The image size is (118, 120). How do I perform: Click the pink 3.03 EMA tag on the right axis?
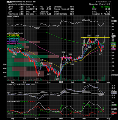click(x=113, y=49)
